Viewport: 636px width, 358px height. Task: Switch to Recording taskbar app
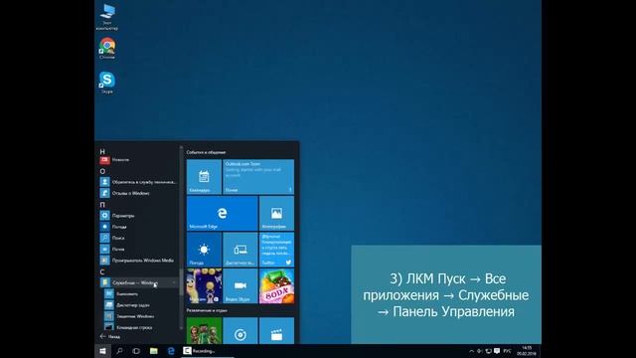208,351
